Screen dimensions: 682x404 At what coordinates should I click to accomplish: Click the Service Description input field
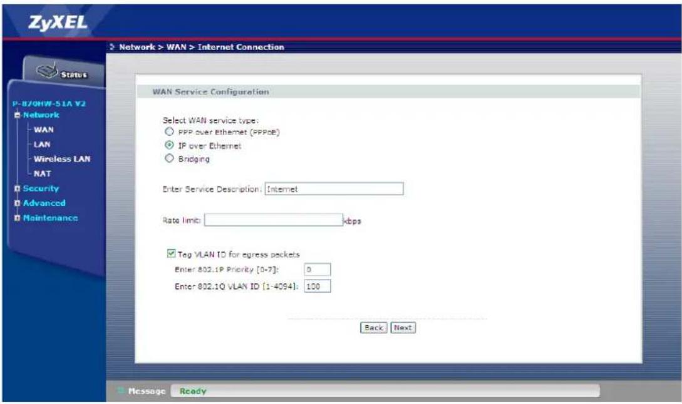[x=334, y=189]
